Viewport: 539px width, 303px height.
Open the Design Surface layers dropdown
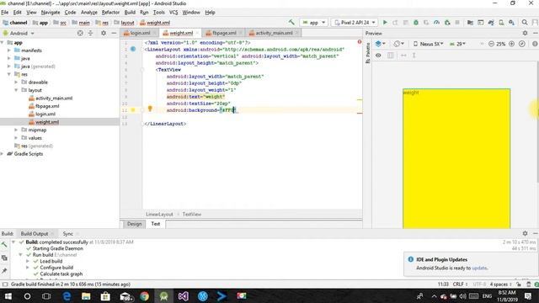point(380,44)
